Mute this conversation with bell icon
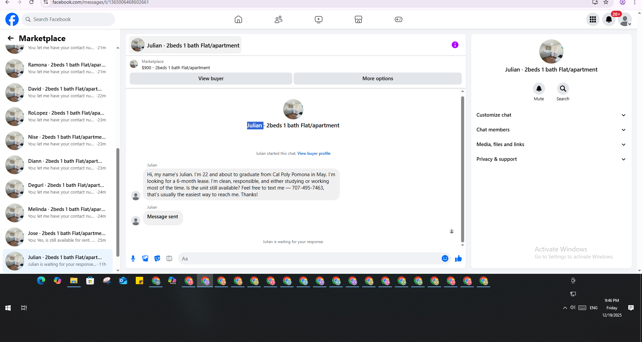This screenshot has width=642, height=342. 539,89
